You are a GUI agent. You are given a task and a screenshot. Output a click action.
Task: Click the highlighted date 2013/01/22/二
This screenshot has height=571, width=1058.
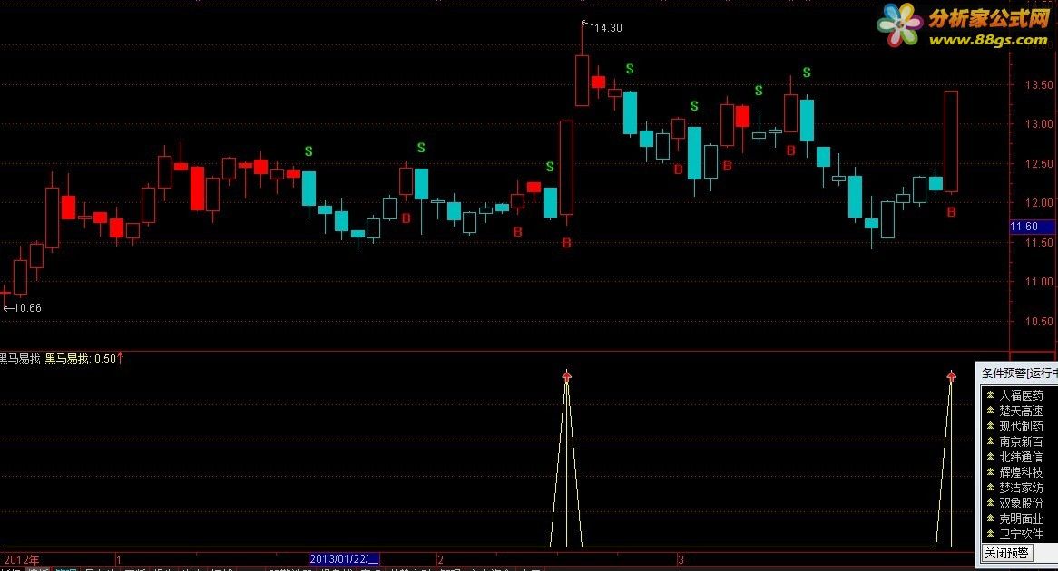coord(344,559)
